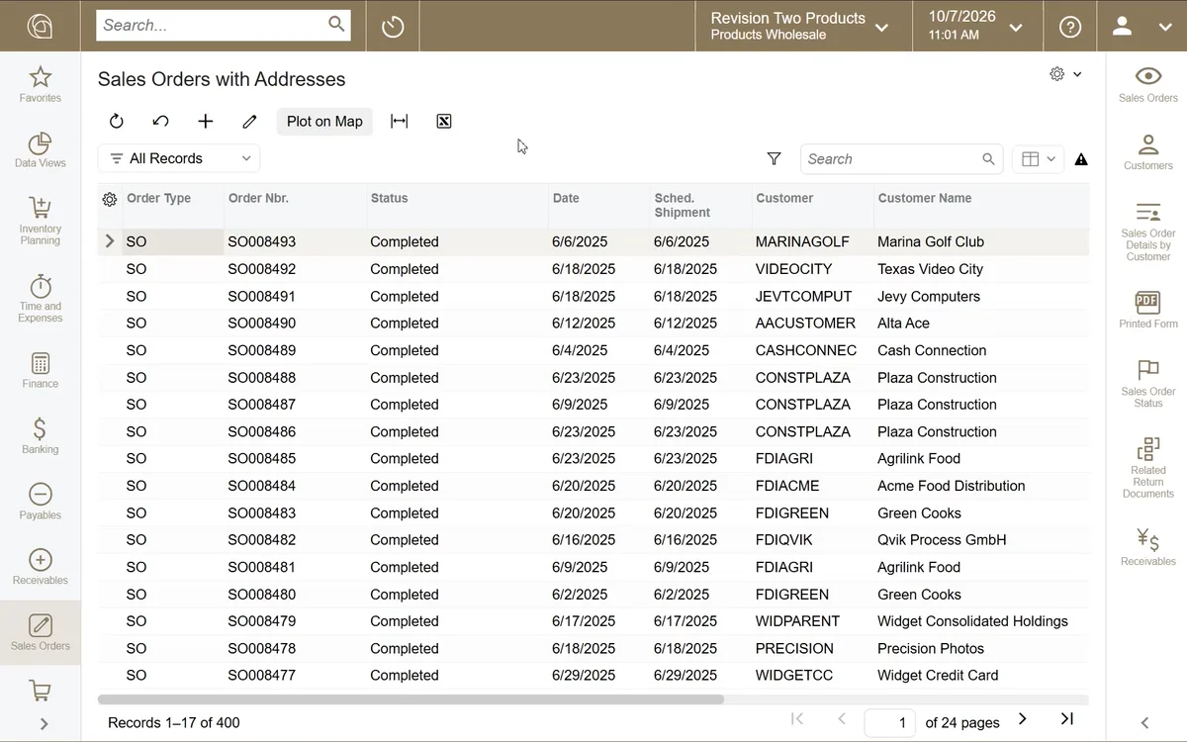The width and height of the screenshot is (1187, 742).
Task: Open the table layout view dropdown
Action: (1039, 159)
